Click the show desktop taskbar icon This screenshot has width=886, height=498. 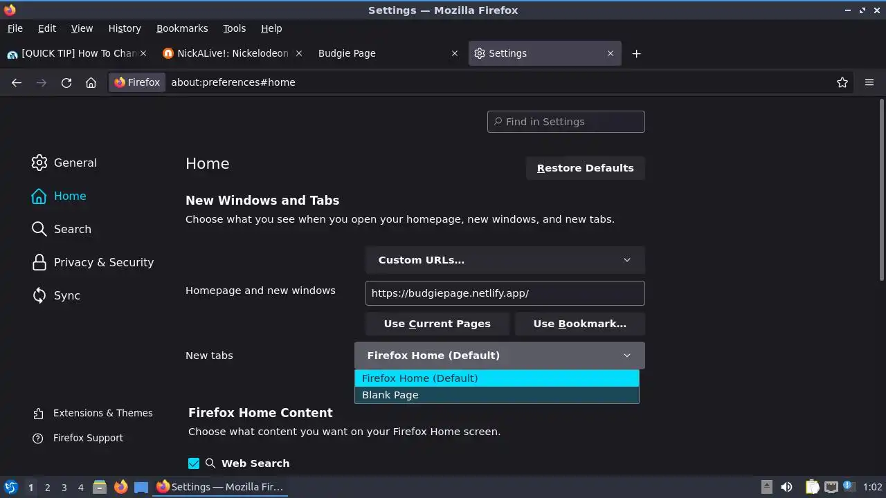(x=141, y=487)
